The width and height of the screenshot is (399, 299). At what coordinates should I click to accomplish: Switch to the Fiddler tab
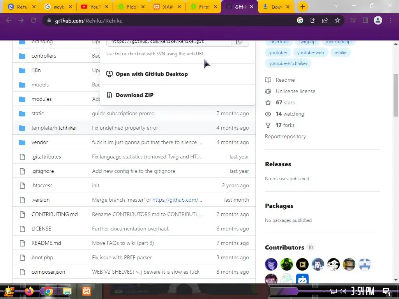point(131,7)
